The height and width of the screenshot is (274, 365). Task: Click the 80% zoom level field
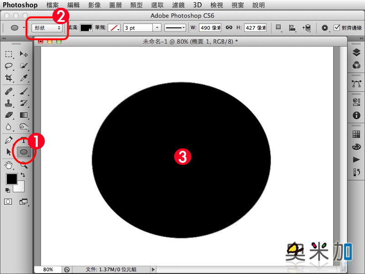[48, 269]
